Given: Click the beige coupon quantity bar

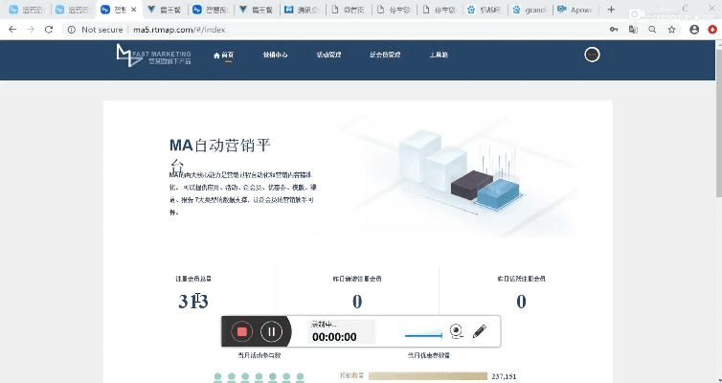Looking at the screenshot, I should 428,376.
